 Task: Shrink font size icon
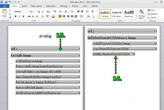tap(43, 11)
